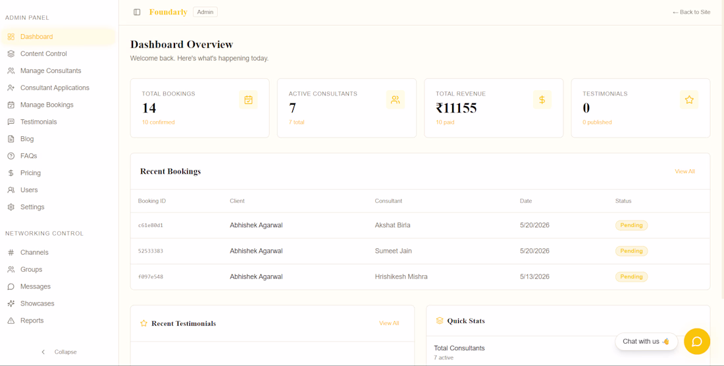Click the Foundarly logo text
724x366 pixels.
(168, 12)
